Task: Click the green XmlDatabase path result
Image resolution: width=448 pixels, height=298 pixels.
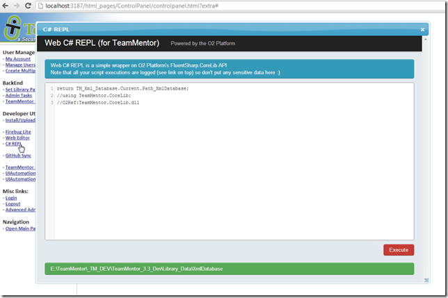Action: 230,269
